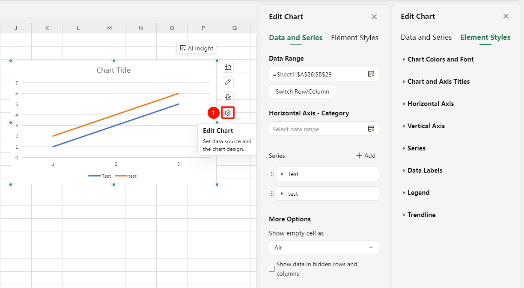The height and width of the screenshot is (288, 524).
Task: Click the Select data range input field
Action: pos(324,129)
